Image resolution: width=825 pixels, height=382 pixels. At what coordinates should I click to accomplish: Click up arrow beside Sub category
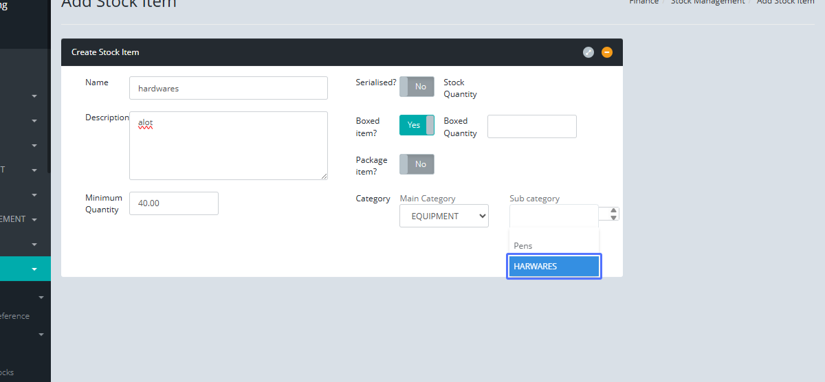point(614,210)
